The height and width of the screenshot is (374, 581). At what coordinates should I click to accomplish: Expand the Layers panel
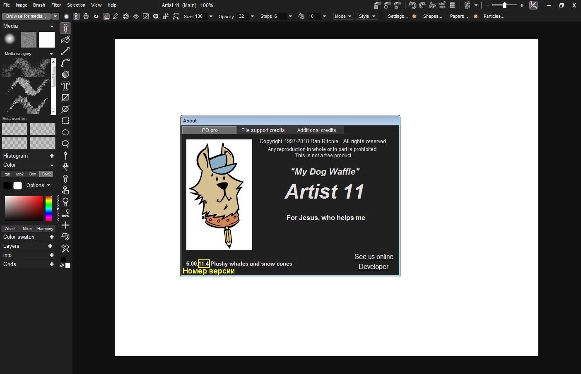pos(50,246)
